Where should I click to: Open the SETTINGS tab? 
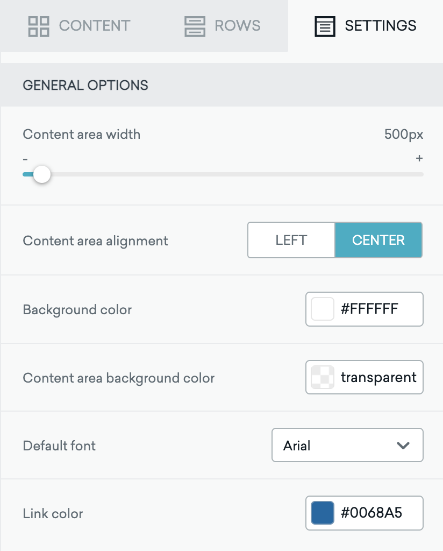(x=366, y=26)
